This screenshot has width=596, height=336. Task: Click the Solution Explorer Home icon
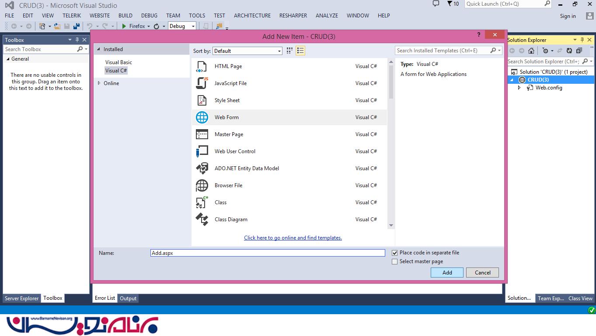click(x=531, y=51)
